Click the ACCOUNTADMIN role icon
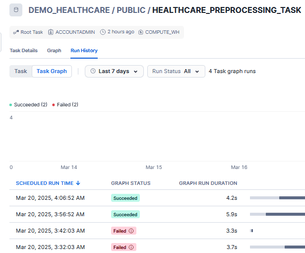The width and height of the screenshot is (305, 253). 51,32
